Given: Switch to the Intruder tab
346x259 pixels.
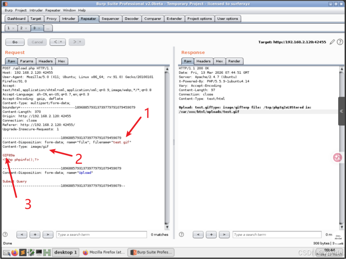Looking at the screenshot, I should point(69,19).
